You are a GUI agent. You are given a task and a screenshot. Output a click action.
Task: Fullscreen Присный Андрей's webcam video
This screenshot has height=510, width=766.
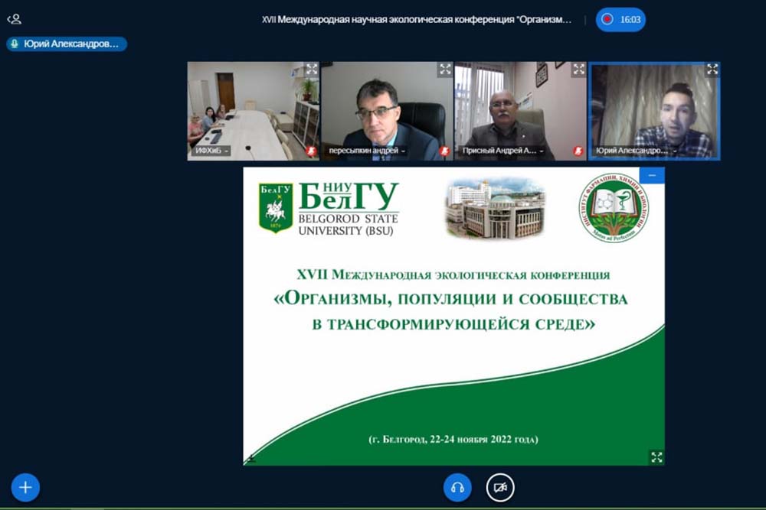click(578, 70)
